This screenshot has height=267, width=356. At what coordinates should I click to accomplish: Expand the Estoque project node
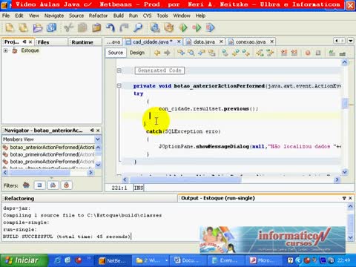pyautogui.click(x=5, y=50)
